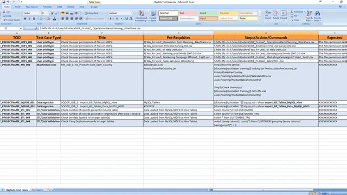The image size is (347, 195).
Task: Toggle Wrap Text on the cell
Action: [x=92, y=13]
